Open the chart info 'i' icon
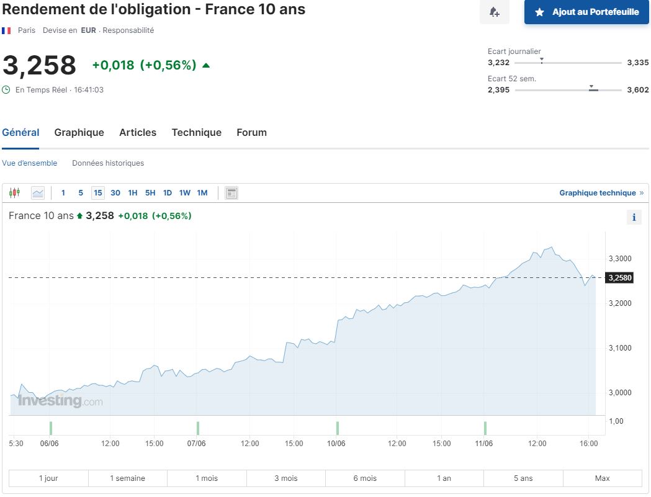 634,217
